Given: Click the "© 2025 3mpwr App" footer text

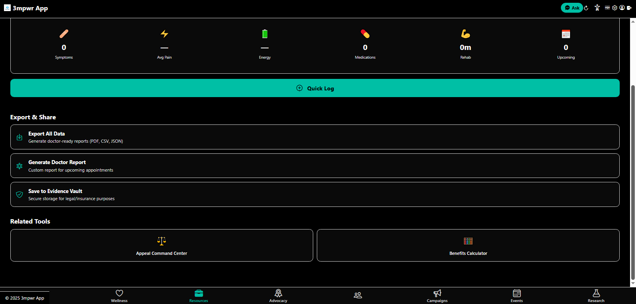Looking at the screenshot, I should pyautogui.click(x=25, y=298).
